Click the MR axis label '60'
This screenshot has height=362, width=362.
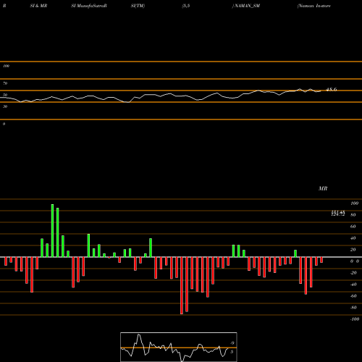tap(353, 227)
